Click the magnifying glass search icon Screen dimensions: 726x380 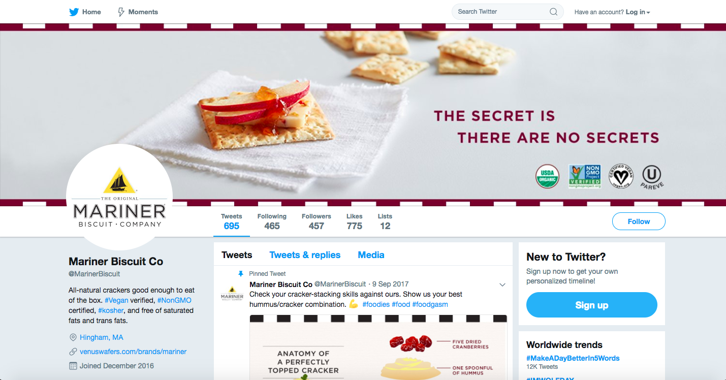[553, 12]
